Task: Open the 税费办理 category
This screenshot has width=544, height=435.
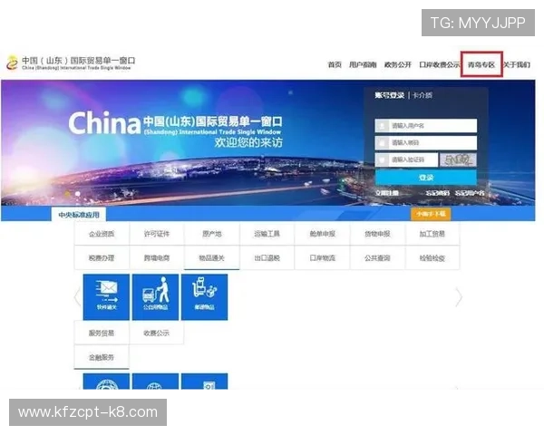Action: pyautogui.click(x=102, y=257)
